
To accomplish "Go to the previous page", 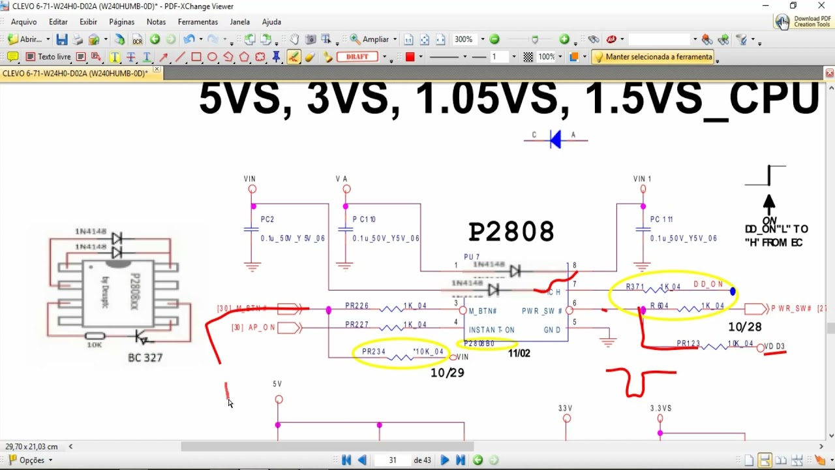I will (x=362, y=460).
